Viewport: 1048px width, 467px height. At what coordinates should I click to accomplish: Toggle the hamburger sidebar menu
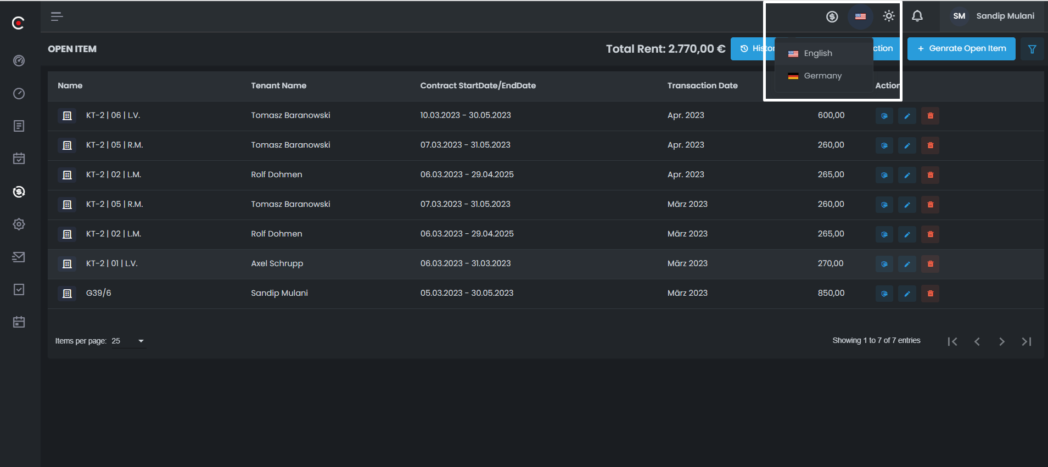[x=57, y=16]
